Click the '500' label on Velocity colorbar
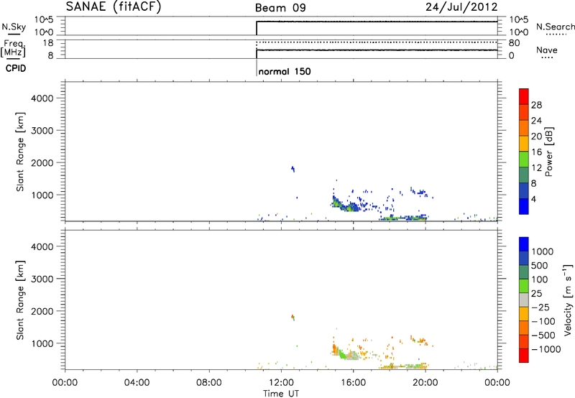 541,266
